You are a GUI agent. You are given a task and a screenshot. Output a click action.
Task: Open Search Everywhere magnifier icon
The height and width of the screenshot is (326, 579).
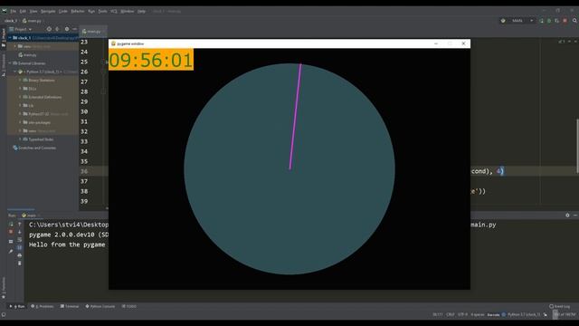[x=575, y=21]
